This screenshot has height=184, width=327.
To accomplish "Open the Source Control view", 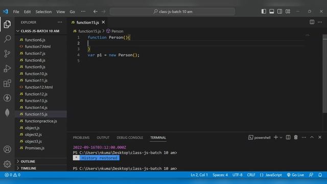I will coord(7,54).
